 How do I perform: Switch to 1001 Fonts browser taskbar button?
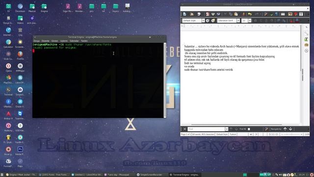point(54,175)
